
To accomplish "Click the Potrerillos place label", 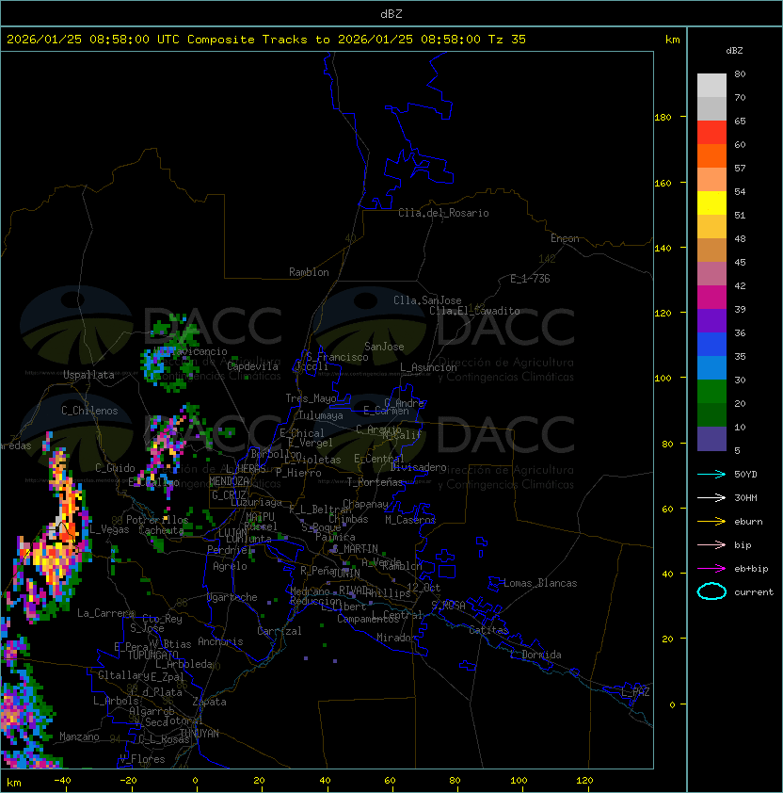I will [x=157, y=520].
